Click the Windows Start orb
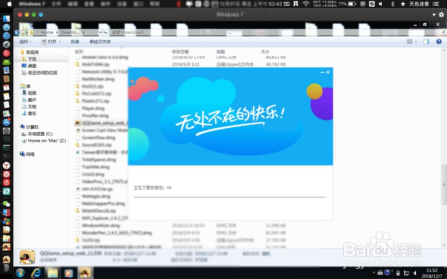 click(20, 273)
